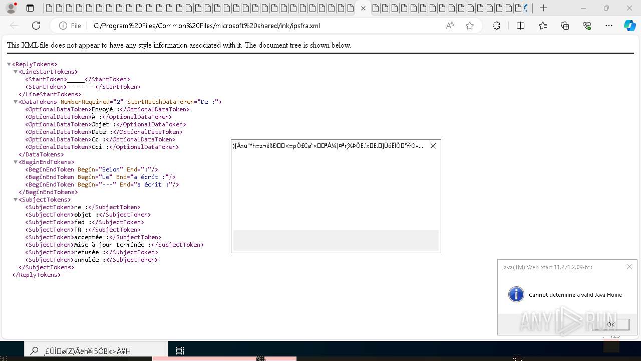The image size is (641, 361).
Task: Open a new tab with plus icon
Action: 543,8
